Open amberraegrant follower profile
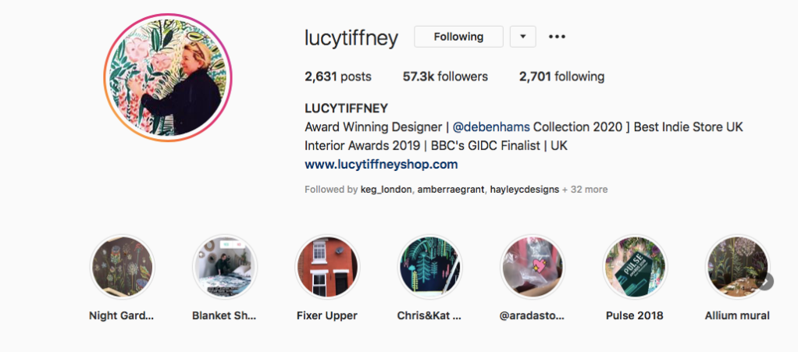This screenshot has height=352, width=798. (451, 190)
